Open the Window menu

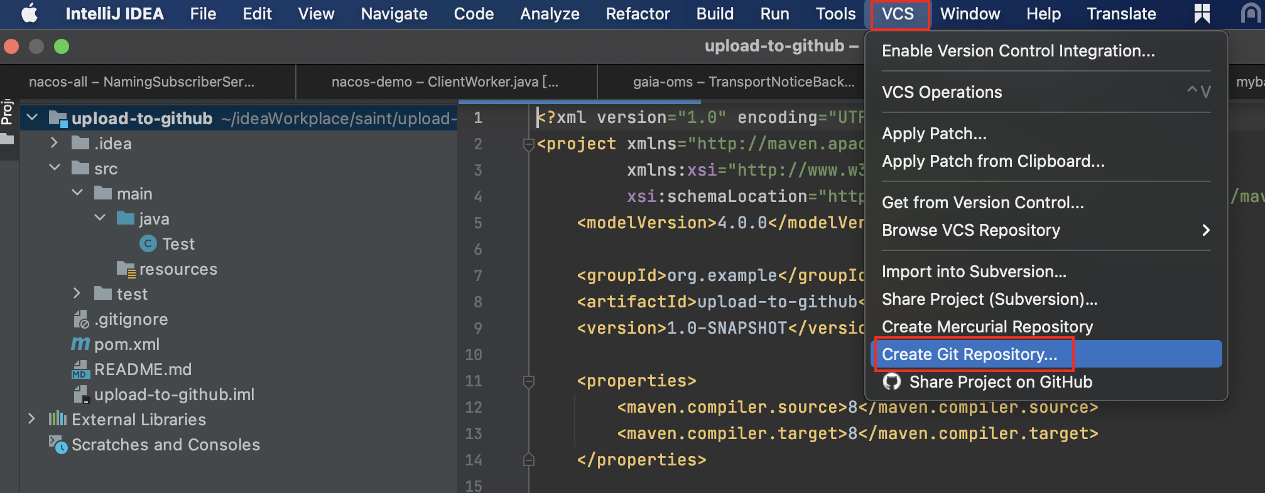(x=970, y=14)
